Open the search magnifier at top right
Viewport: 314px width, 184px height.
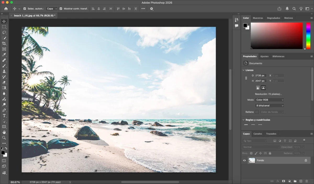pyautogui.click(x=294, y=9)
